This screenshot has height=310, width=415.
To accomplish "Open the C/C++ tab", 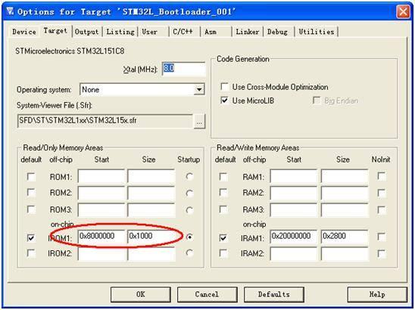I will pos(183,32).
